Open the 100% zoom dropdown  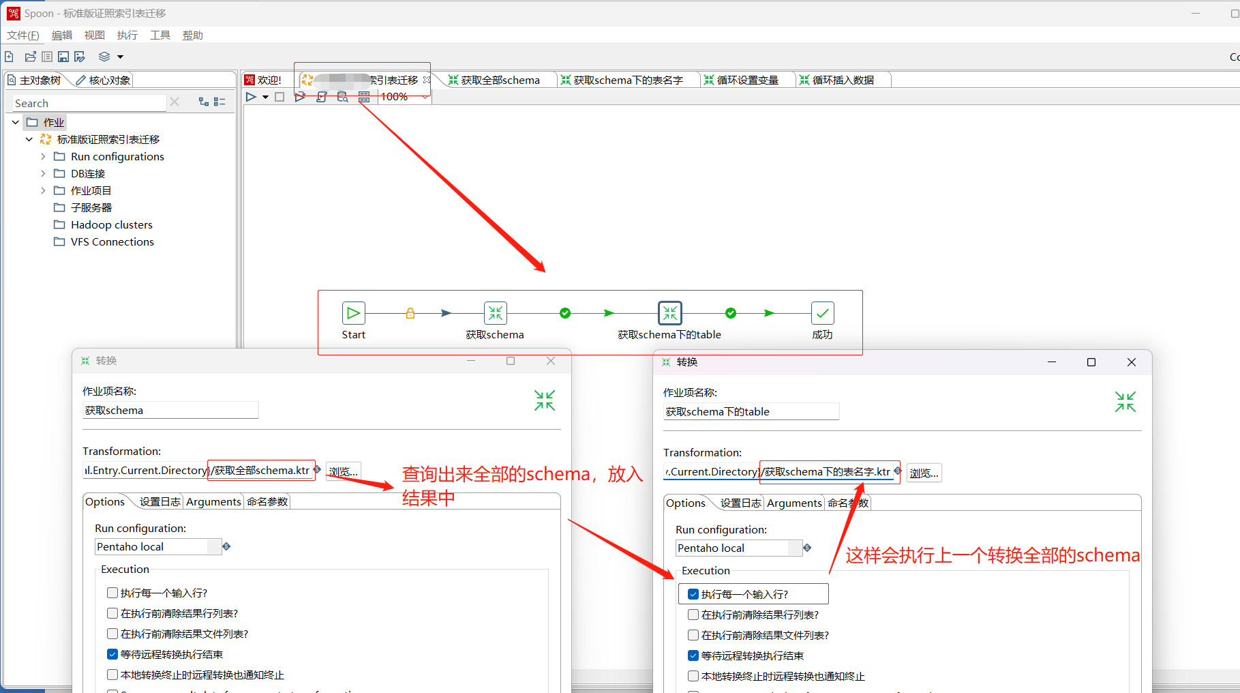pos(425,97)
